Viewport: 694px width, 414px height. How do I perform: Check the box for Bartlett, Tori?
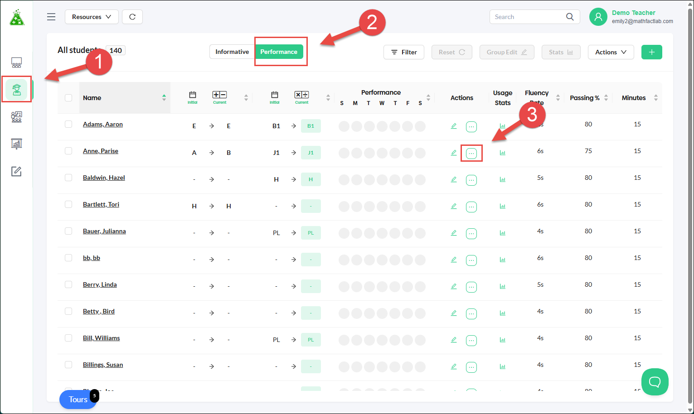pos(68,204)
